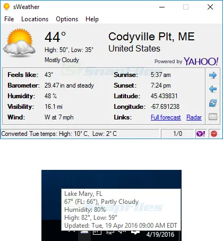Open the Full forecast link
Viewport: 223px width, 241px height.
(x=166, y=117)
